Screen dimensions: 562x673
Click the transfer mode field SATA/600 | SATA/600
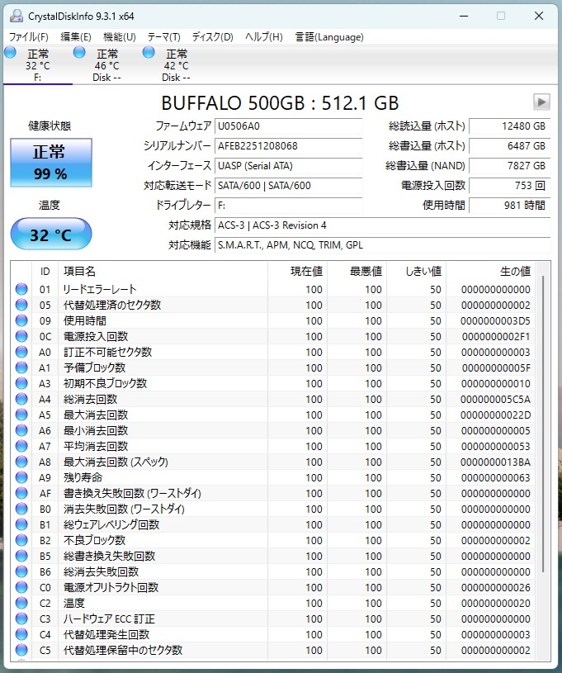click(288, 186)
